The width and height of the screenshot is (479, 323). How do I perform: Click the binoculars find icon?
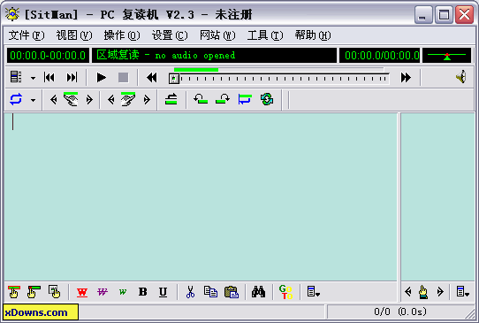(x=258, y=292)
